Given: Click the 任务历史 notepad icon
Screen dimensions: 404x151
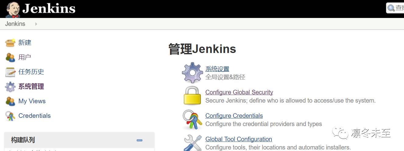Looking at the screenshot, I should [10, 72].
